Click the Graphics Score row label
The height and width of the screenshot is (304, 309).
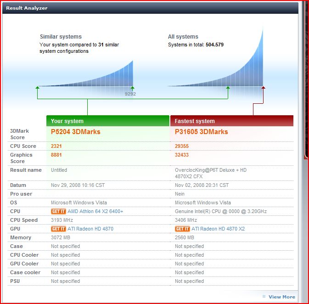point(21,158)
